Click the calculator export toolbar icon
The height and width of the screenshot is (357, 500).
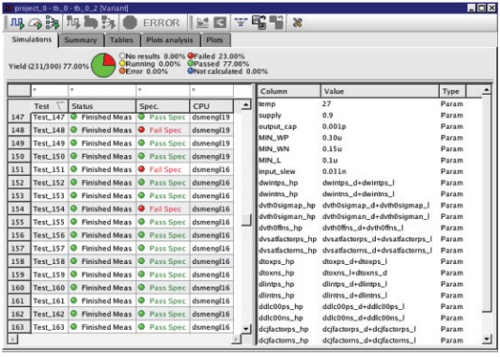tap(259, 23)
